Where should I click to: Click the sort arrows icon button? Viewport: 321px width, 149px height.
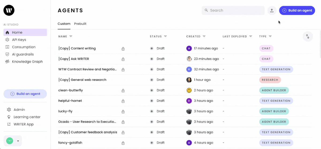pos(308,37)
